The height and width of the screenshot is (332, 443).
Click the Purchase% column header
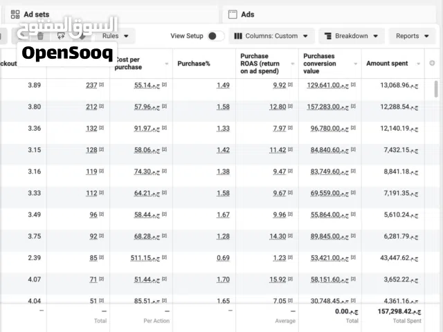coord(194,64)
